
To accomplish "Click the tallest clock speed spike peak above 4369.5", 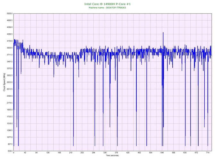I will pos(163,33).
